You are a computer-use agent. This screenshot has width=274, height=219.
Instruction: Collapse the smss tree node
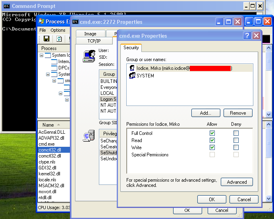[x=54, y=81]
